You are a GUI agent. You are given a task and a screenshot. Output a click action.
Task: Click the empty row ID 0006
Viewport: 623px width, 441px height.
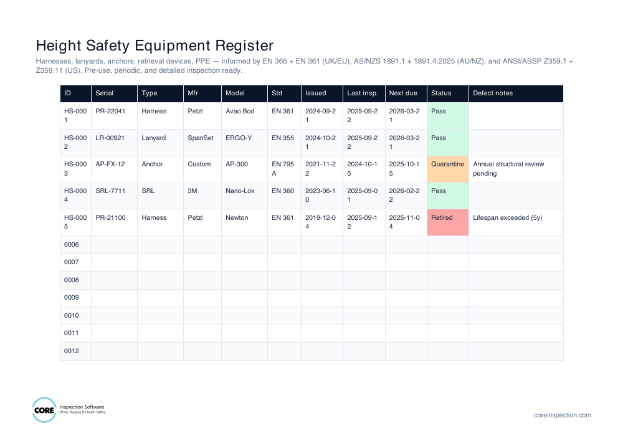point(75,245)
